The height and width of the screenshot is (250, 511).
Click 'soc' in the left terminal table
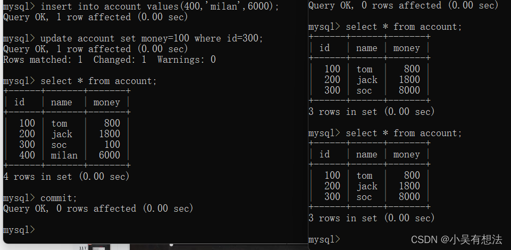click(59, 144)
